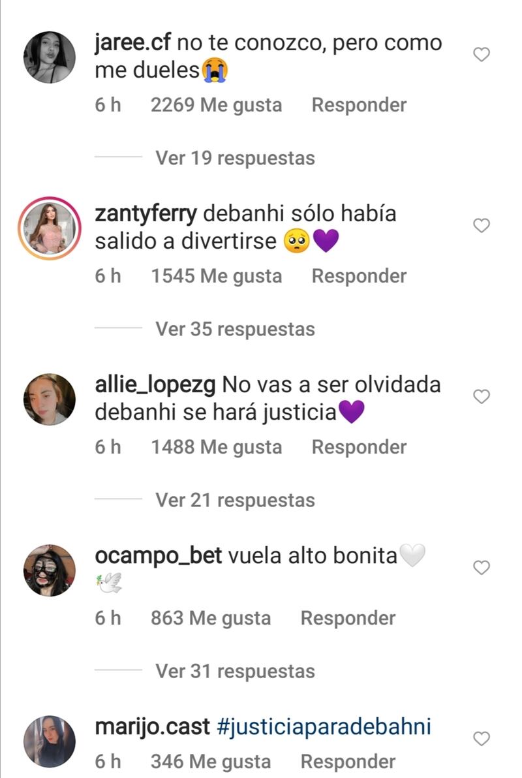Open the zantyferry username link
522x778 pixels.
[x=146, y=214]
